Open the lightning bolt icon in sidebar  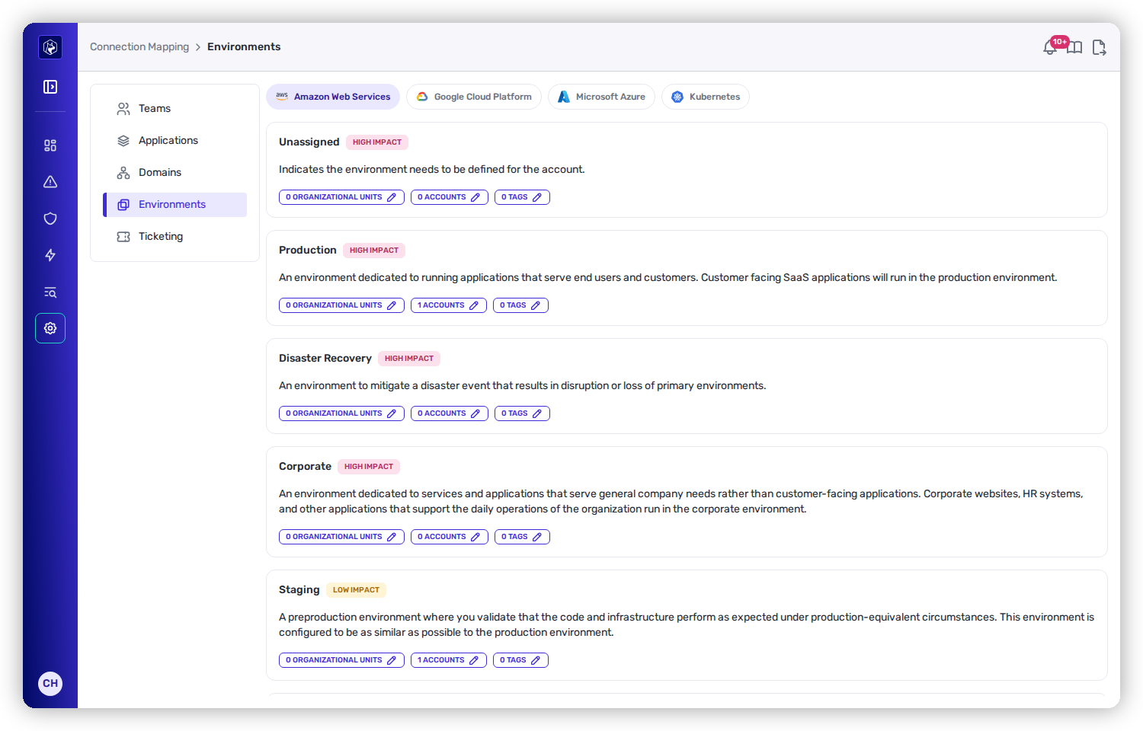tap(50, 255)
